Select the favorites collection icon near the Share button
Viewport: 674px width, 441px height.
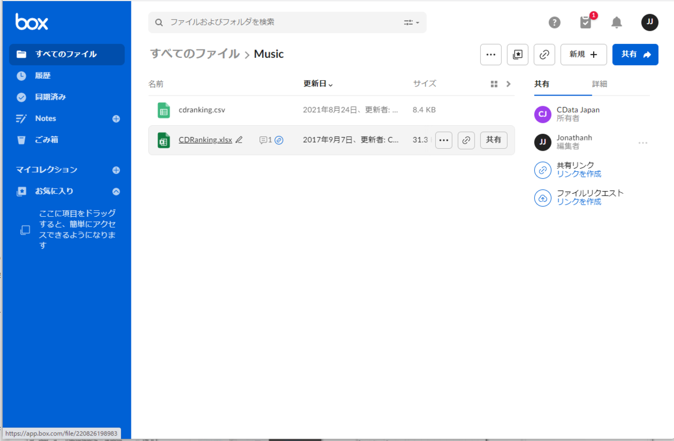[517, 54]
